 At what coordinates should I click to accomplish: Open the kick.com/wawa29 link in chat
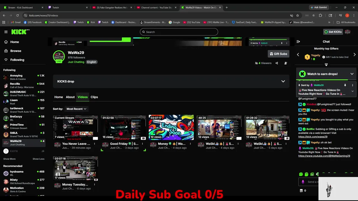(x=313, y=137)
